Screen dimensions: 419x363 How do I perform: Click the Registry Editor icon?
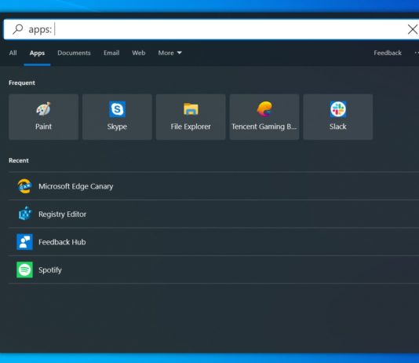(25, 214)
